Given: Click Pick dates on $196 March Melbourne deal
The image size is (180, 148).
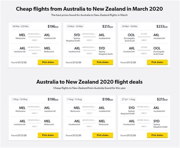Looking at the screenshot, I should [48, 62].
